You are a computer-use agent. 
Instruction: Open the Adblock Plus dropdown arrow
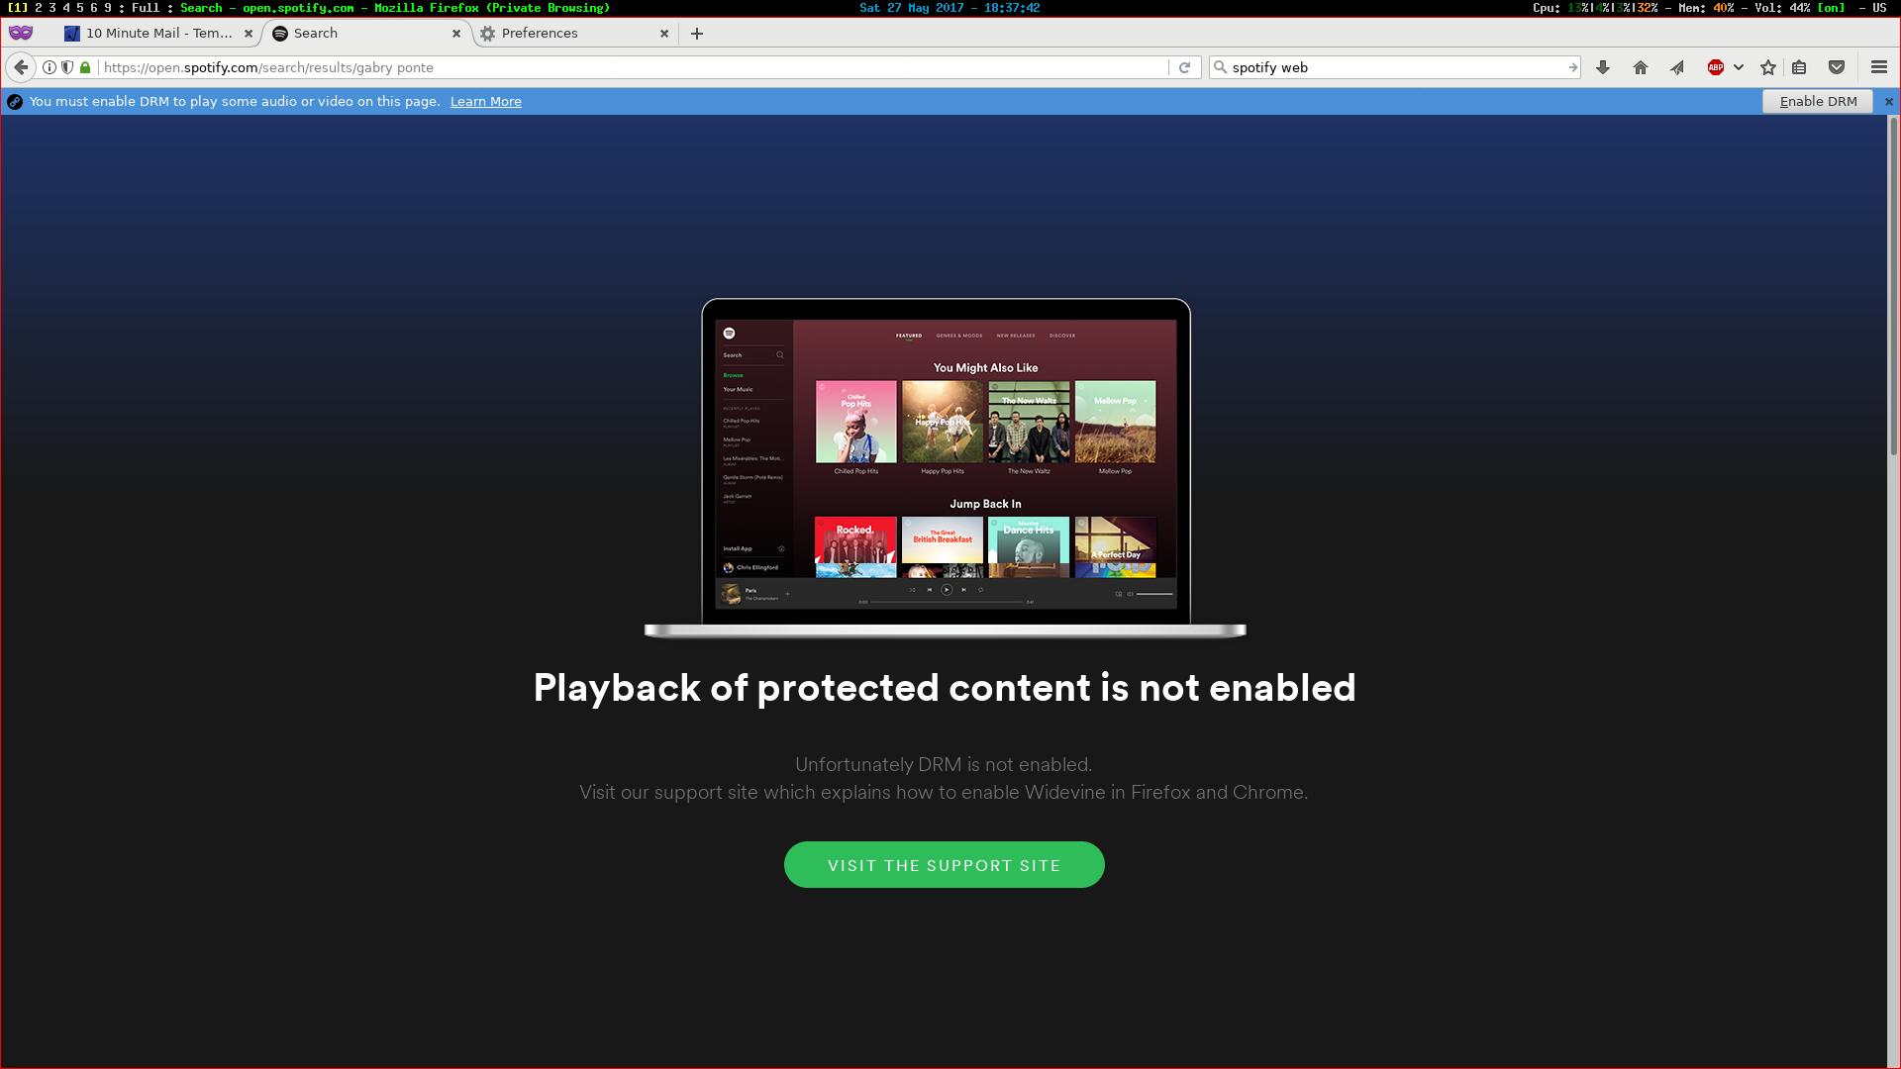[x=1739, y=67]
